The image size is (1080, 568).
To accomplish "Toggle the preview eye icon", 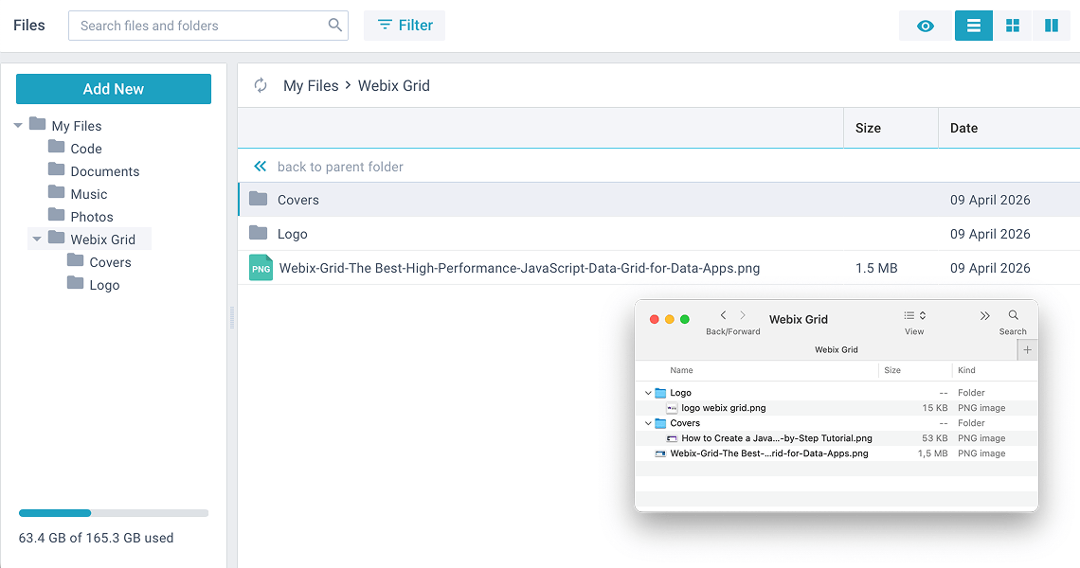I will coord(926,26).
